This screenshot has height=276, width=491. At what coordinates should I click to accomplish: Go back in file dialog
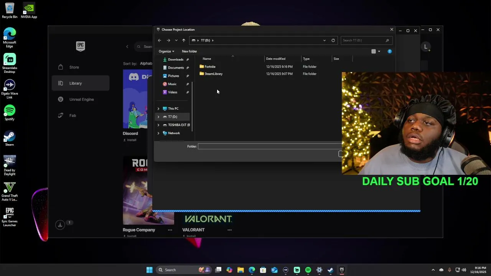click(160, 40)
